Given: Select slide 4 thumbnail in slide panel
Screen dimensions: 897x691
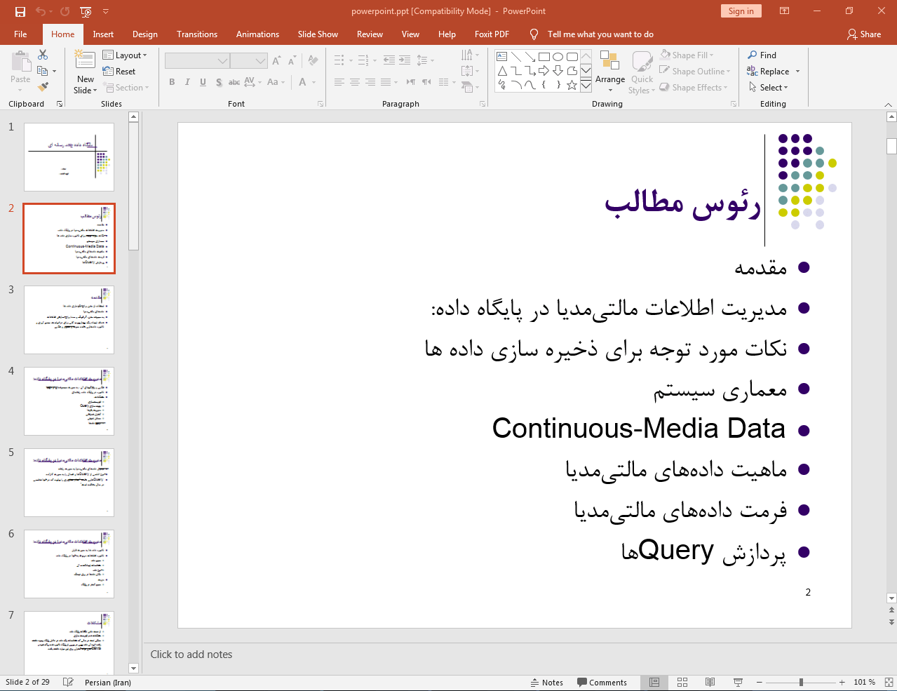Looking at the screenshot, I should (69, 401).
